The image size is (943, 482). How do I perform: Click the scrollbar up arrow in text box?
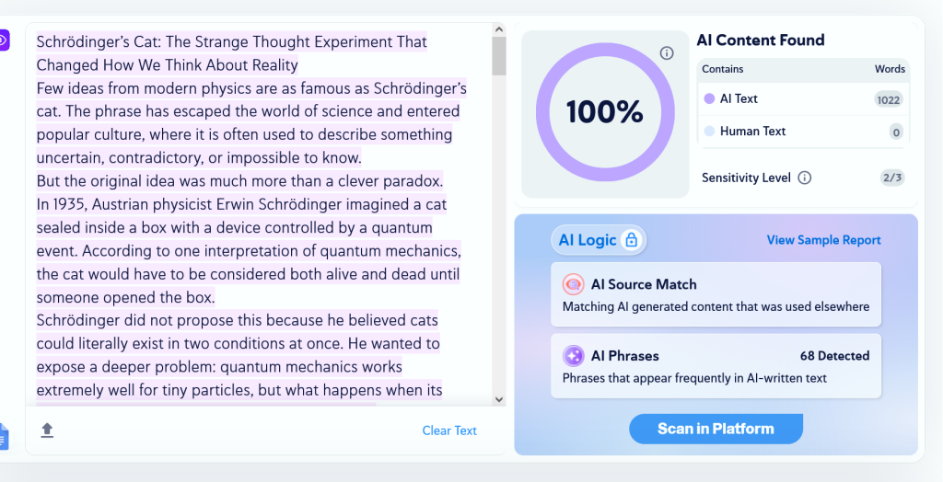pos(498,29)
